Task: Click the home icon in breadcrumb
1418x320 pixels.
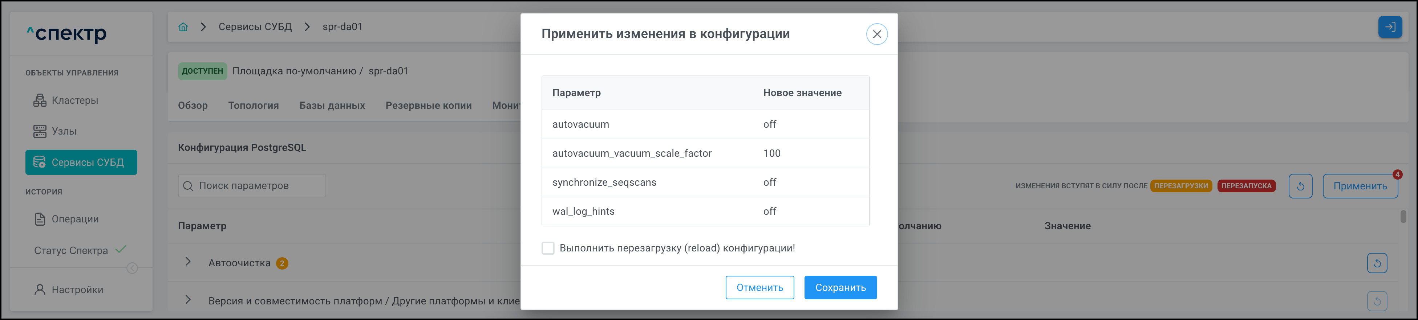Action: (x=183, y=27)
